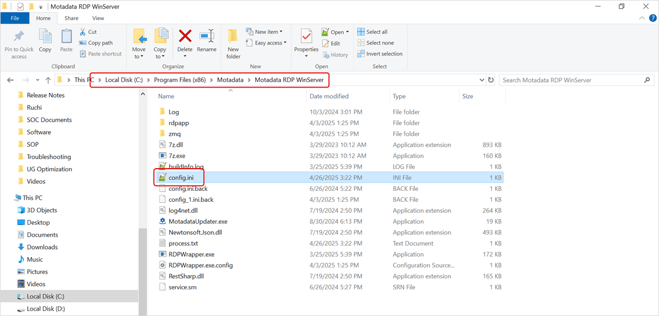Sort files by Date modified column

329,96
